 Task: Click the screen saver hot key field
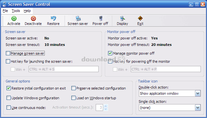tap(64, 69)
